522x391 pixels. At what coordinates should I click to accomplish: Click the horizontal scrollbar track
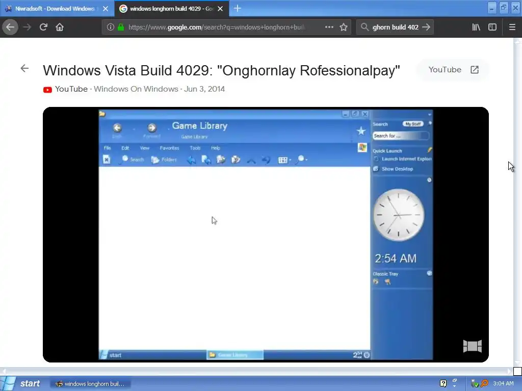(x=256, y=371)
